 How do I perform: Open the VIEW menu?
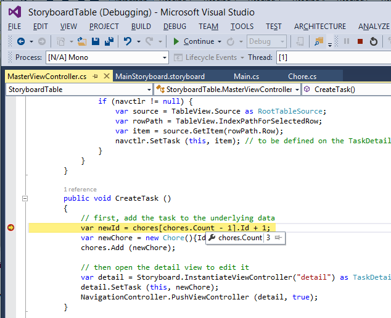pyautogui.click(x=68, y=27)
